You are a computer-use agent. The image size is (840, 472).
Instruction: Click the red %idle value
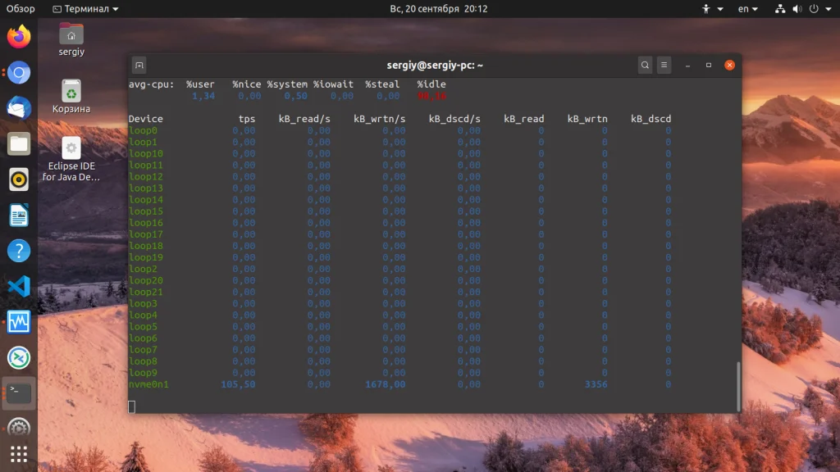point(431,96)
